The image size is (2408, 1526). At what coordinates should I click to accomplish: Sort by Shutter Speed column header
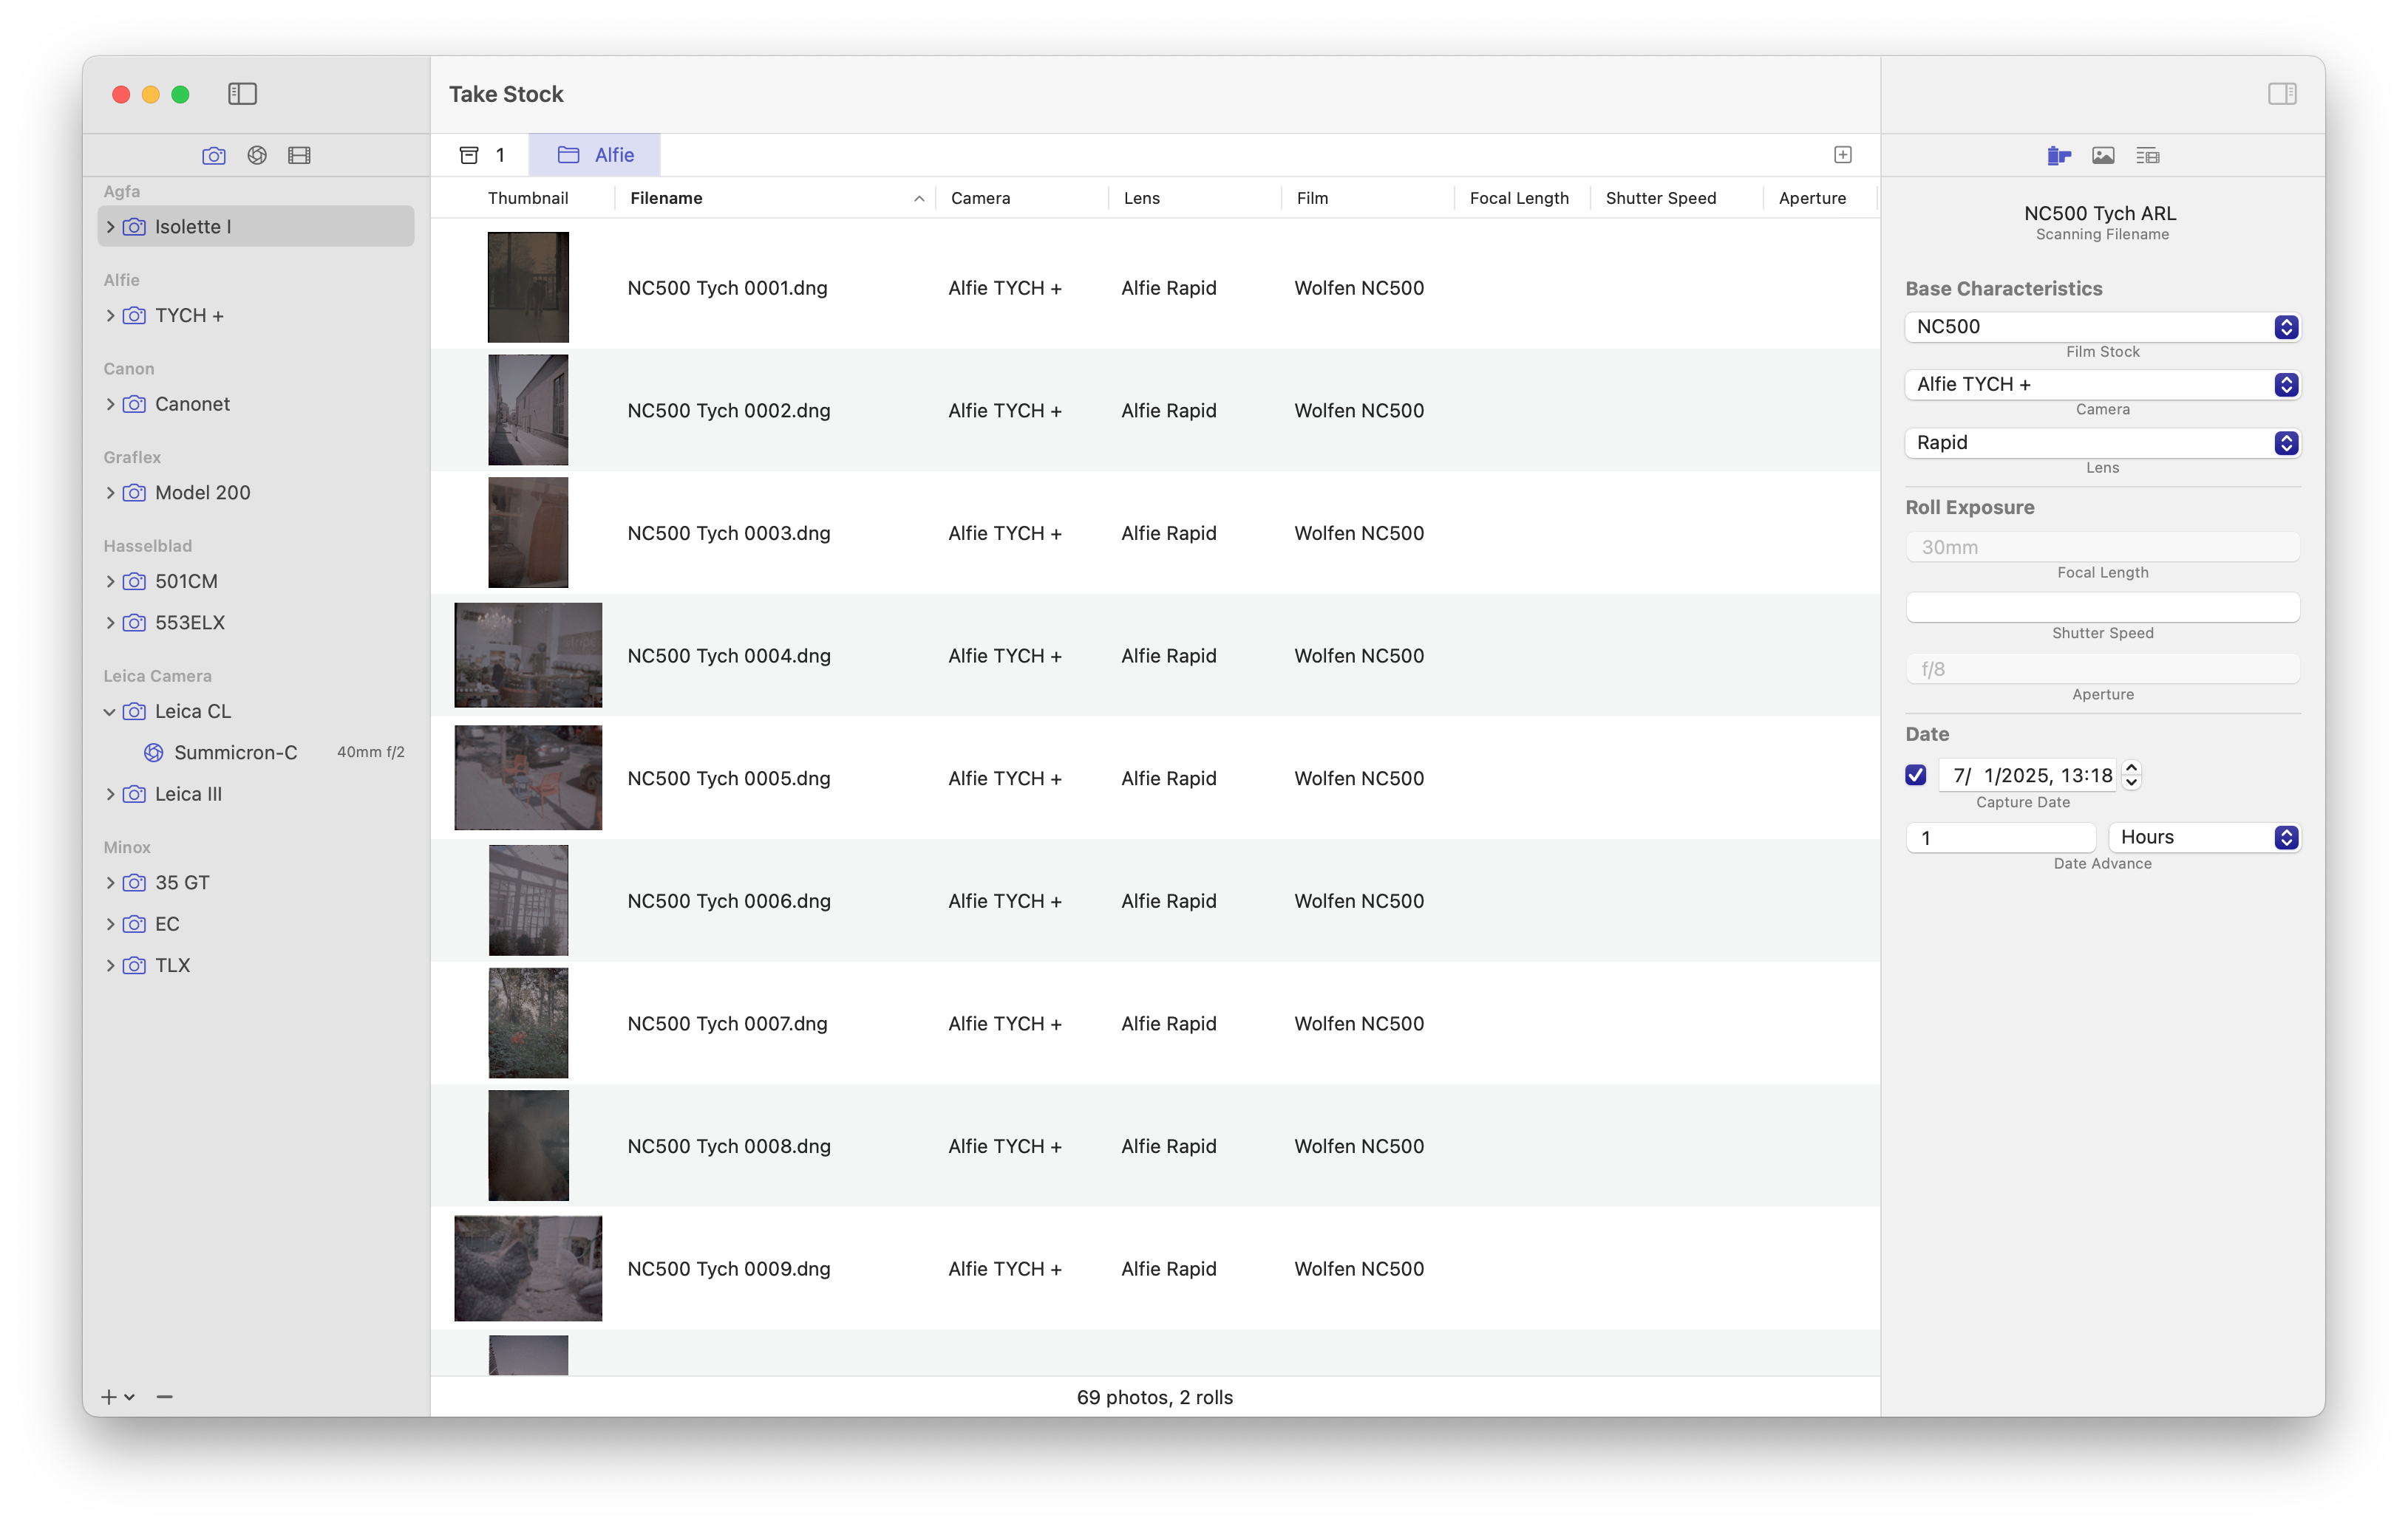[x=1677, y=198]
